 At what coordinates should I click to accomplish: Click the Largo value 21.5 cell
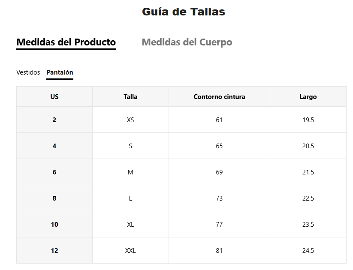click(308, 172)
